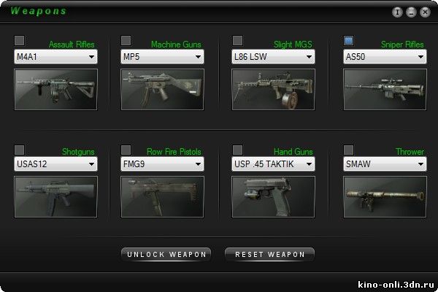Toggle the Hand Guns checkbox
Viewport: 438px width, 292px height.
click(x=237, y=150)
